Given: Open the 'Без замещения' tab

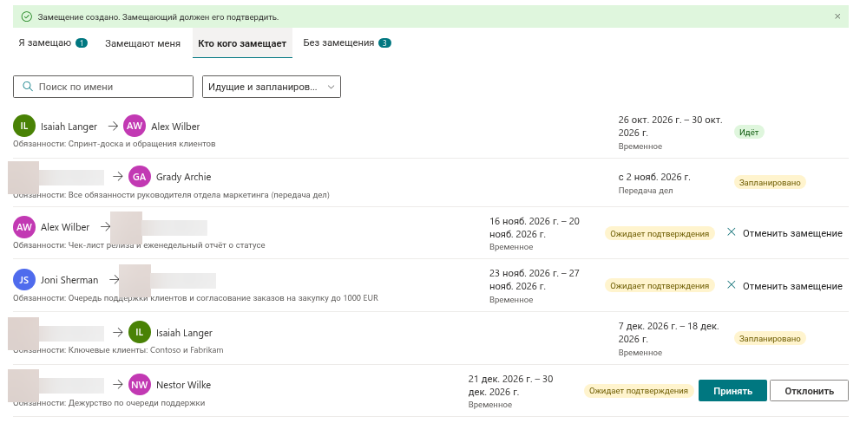Looking at the screenshot, I should pyautogui.click(x=347, y=42).
